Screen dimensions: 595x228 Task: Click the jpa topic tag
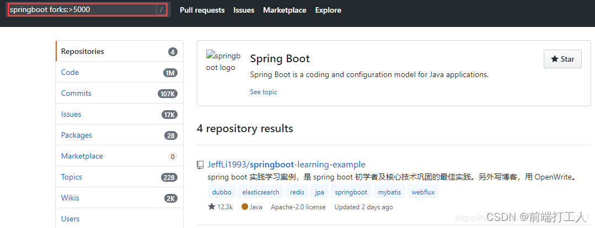click(x=319, y=192)
